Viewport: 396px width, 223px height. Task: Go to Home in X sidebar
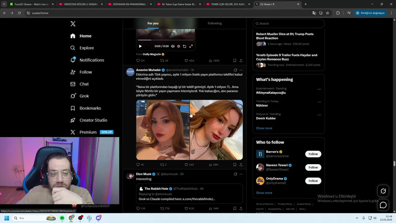[81, 36]
